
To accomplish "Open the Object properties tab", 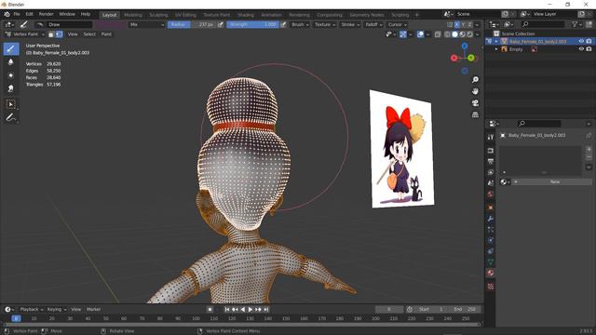I will point(491,208).
